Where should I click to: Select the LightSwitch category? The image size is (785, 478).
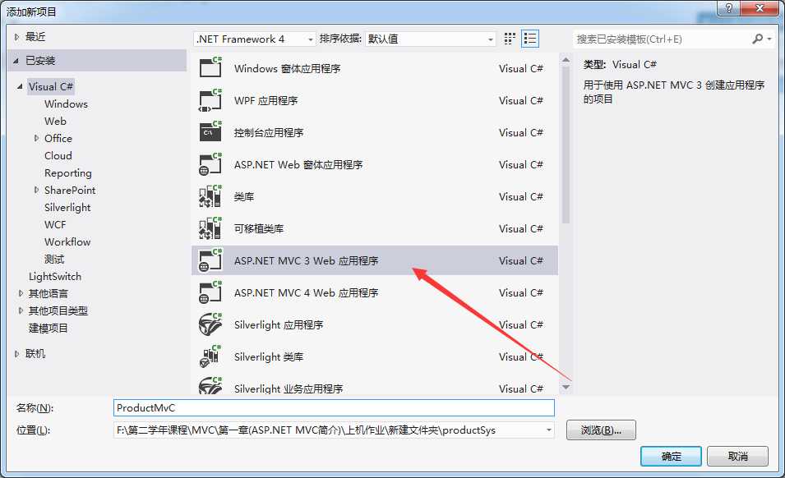[x=55, y=277]
